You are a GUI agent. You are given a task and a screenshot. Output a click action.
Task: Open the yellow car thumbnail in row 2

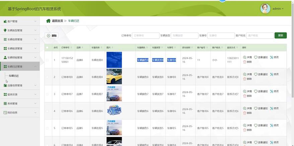tap(114, 76)
